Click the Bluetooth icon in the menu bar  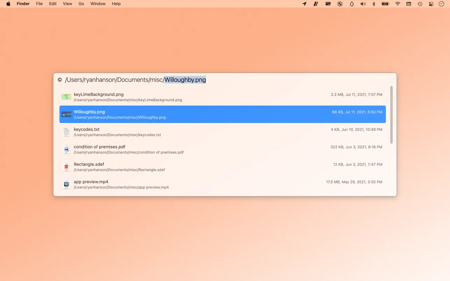point(374,4)
